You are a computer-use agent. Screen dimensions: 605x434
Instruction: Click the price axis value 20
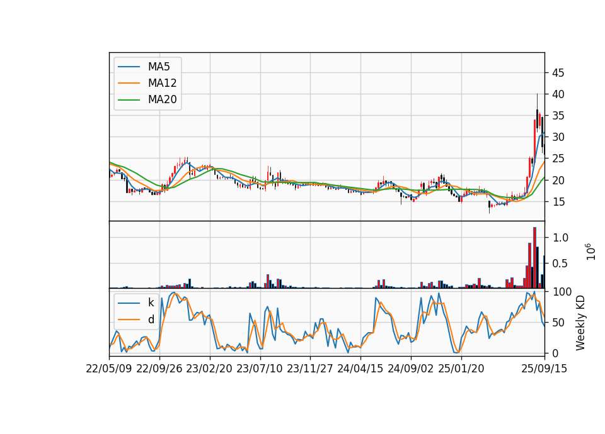point(558,181)
